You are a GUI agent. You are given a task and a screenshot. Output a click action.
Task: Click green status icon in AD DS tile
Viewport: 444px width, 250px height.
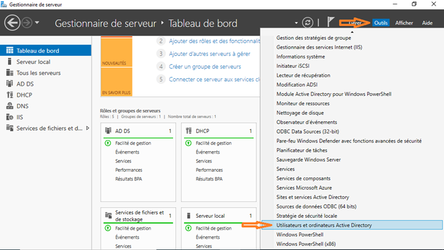coord(108,143)
